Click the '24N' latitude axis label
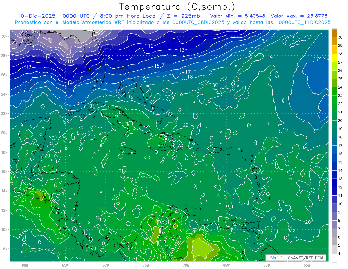This screenshot has height=269, width=348. [x=5, y=94]
